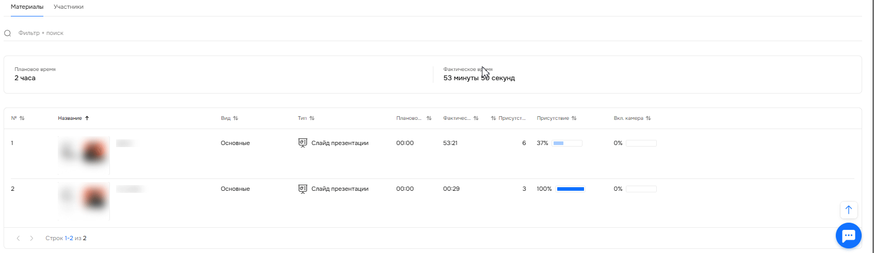The width and height of the screenshot is (874, 253).
Task: Click the scroll-to-top arrow button
Action: pyautogui.click(x=848, y=210)
